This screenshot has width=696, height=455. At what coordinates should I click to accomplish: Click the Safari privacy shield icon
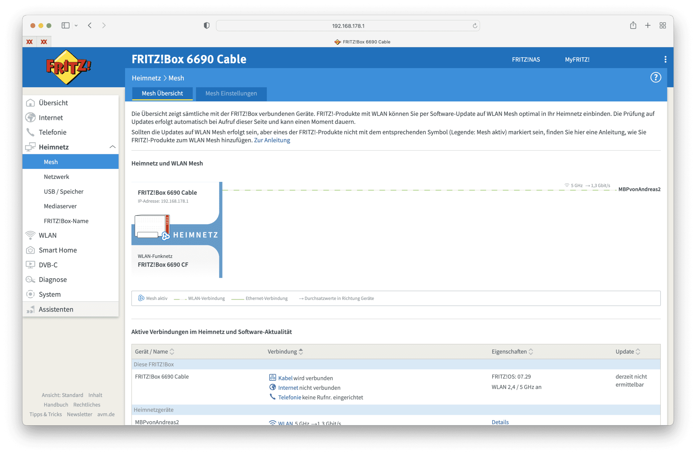[207, 26]
